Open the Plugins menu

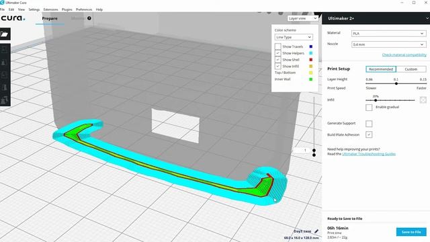coord(67,9)
